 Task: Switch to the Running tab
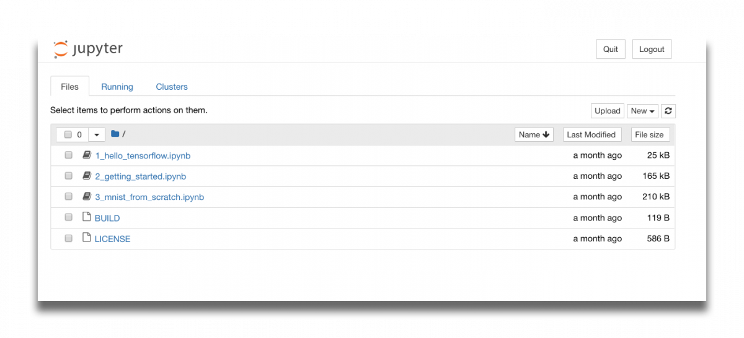pos(117,87)
